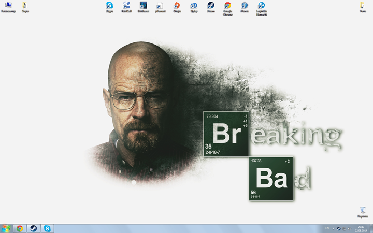Viewport: 373px width, 233px height.
Task: Click the EN language indicator
Action: pos(327,228)
